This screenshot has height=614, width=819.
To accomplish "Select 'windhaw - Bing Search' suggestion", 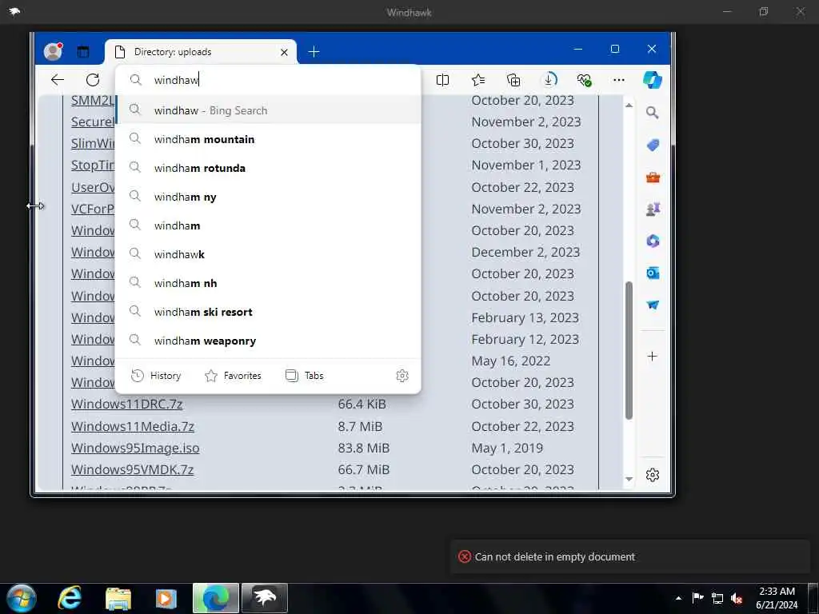I will tap(268, 110).
